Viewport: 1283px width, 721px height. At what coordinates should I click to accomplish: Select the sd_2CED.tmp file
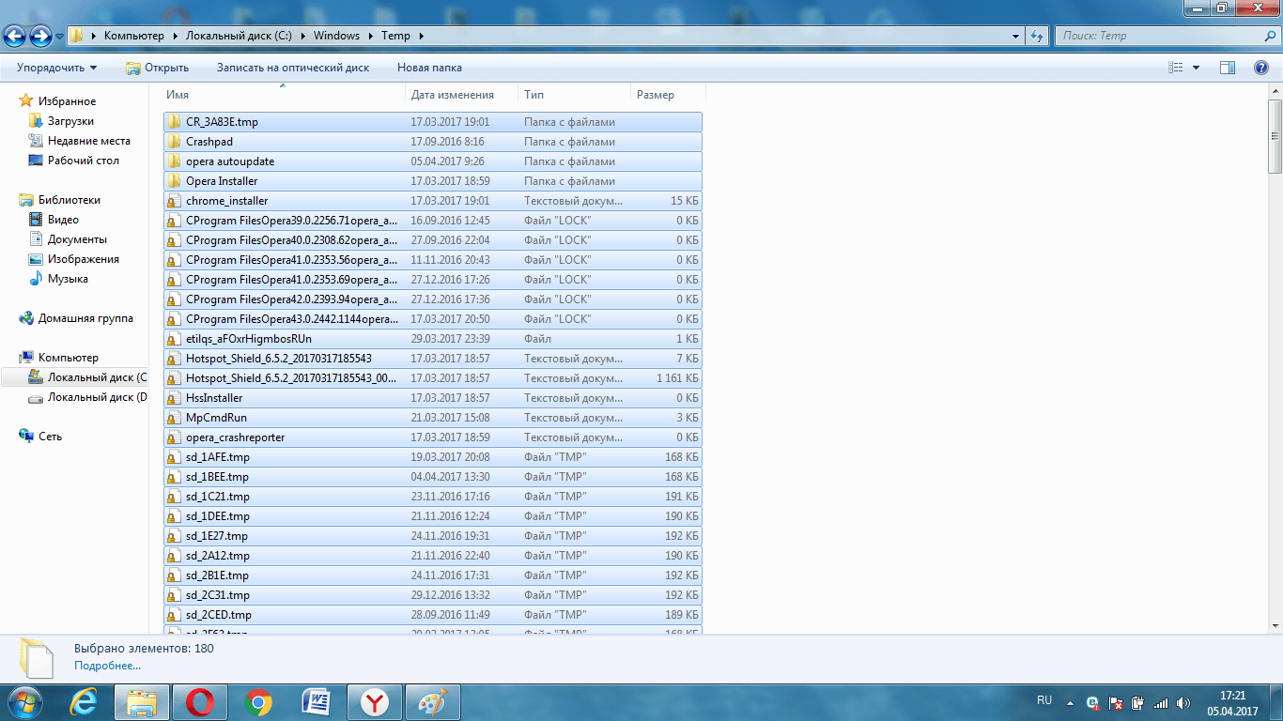(x=432, y=615)
